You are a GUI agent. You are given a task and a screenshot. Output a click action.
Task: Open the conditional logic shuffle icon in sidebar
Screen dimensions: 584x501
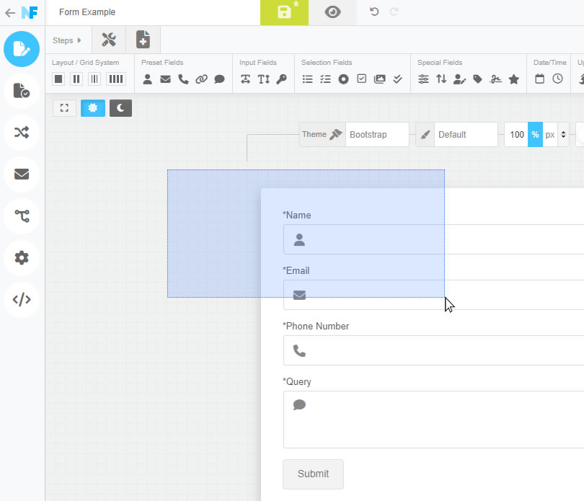coord(22,132)
